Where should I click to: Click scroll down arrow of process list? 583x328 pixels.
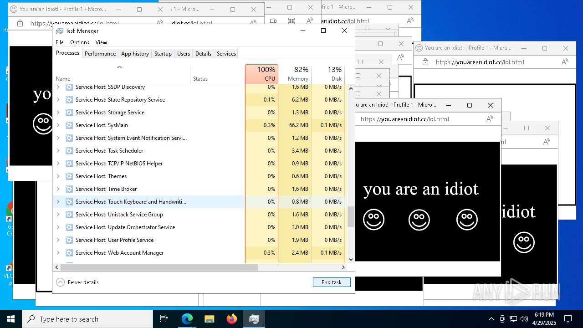(351, 260)
